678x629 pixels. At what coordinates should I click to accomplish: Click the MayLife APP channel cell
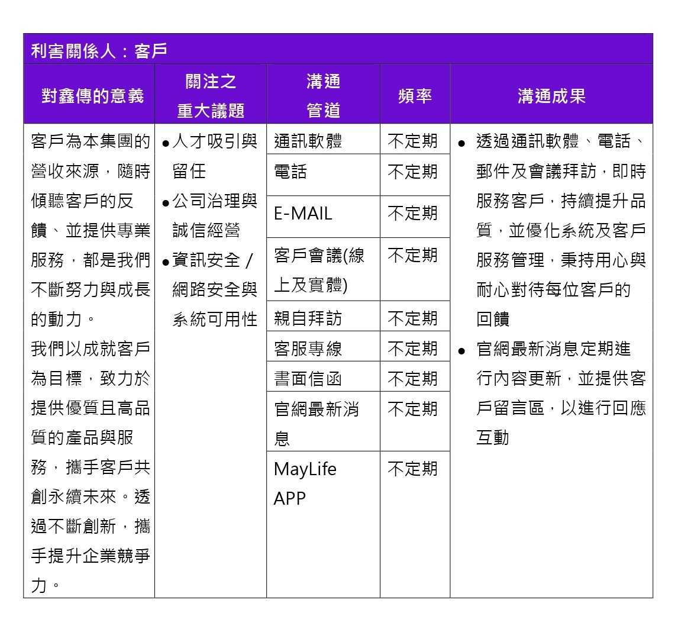tap(305, 483)
